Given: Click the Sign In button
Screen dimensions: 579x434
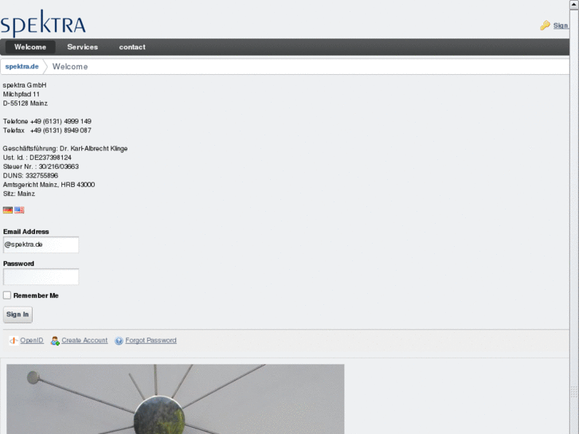Looking at the screenshot, I should point(18,315).
